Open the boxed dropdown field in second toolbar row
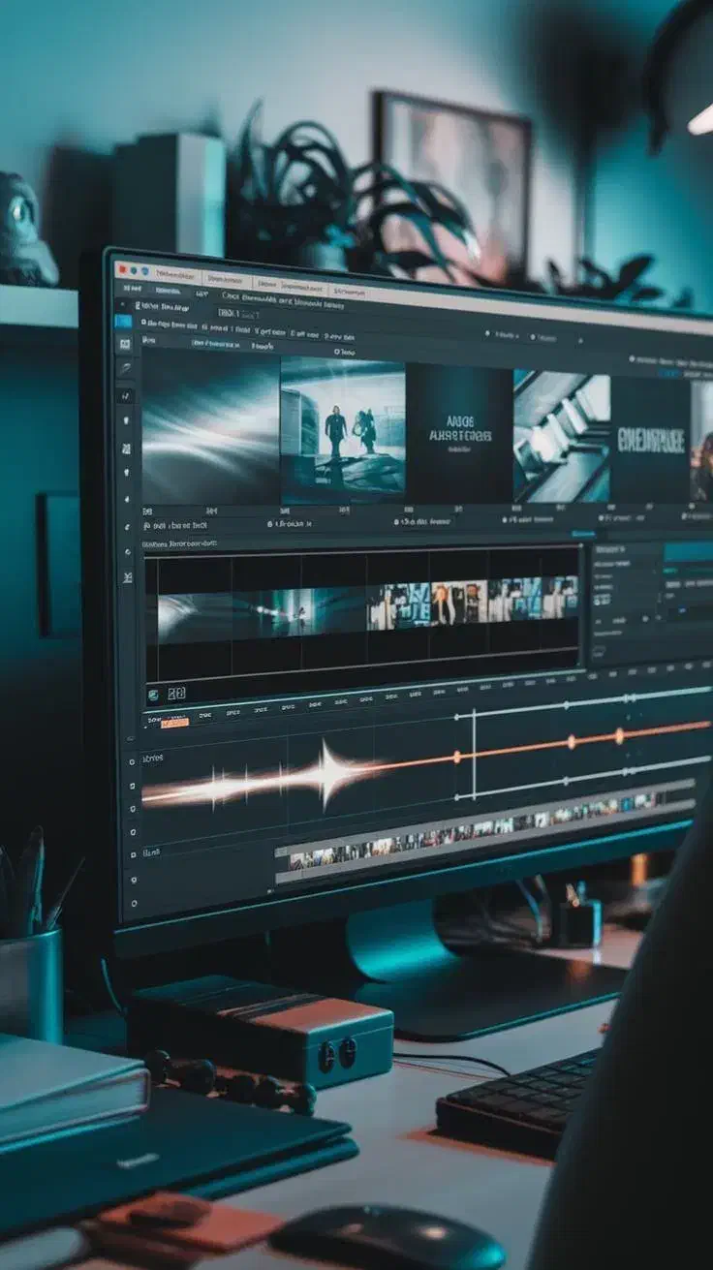713x1270 pixels. click(x=238, y=313)
